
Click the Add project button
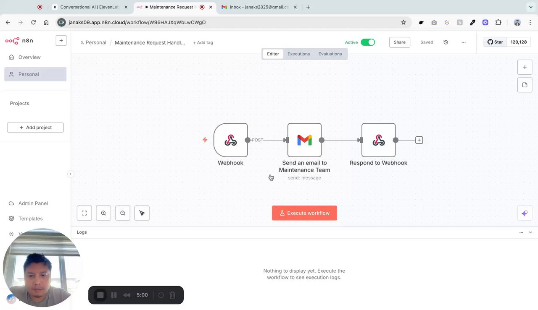(35, 128)
